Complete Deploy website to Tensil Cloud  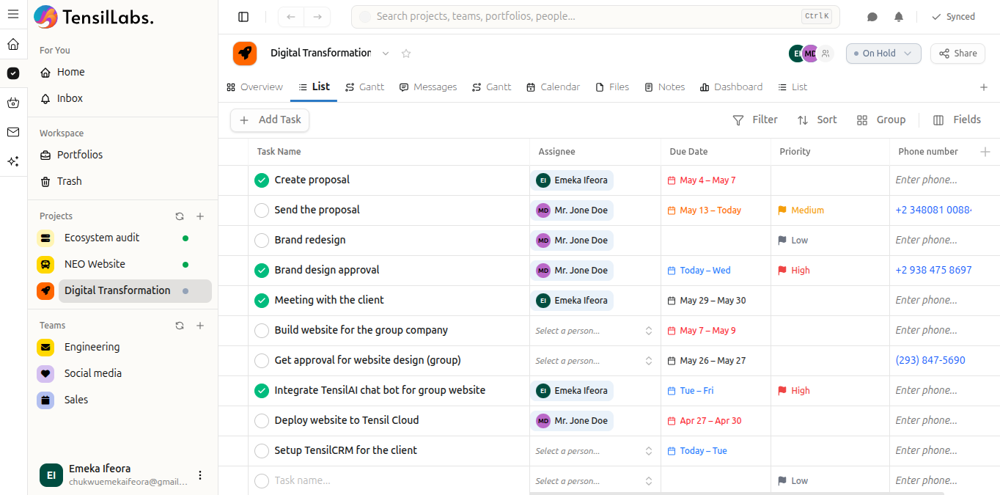pos(262,421)
